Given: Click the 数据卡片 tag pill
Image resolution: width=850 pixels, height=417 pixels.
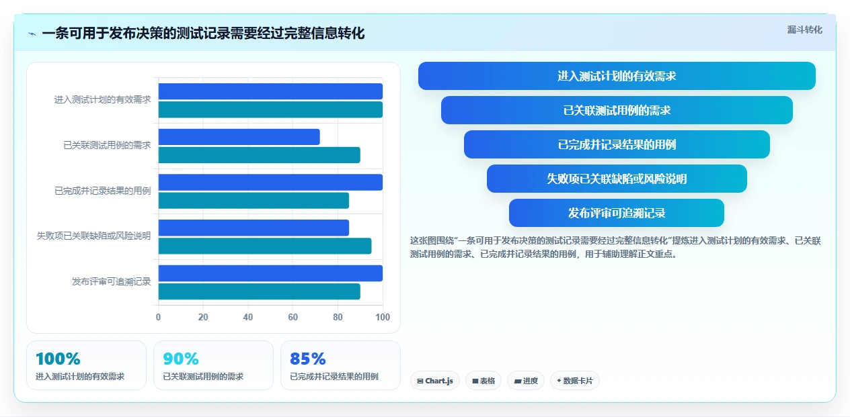Looking at the screenshot, I should pyautogui.click(x=575, y=381).
